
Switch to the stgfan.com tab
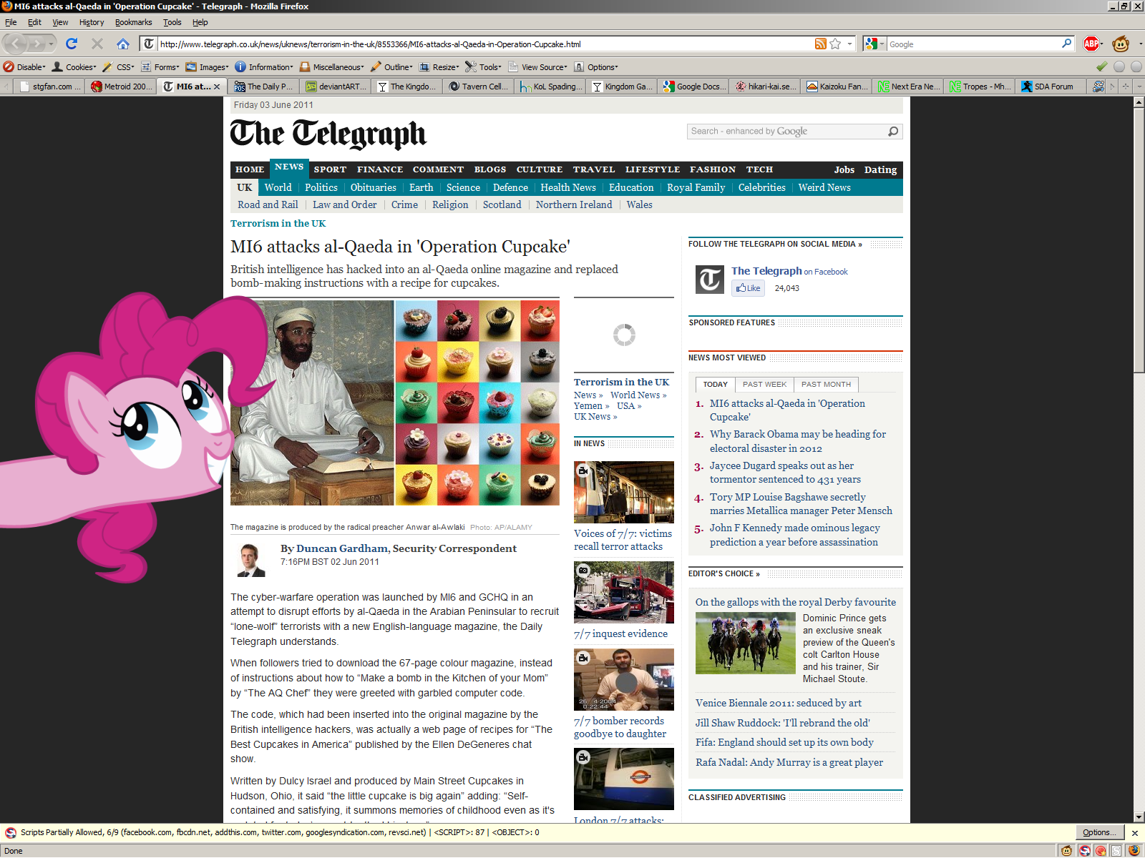pos(50,87)
